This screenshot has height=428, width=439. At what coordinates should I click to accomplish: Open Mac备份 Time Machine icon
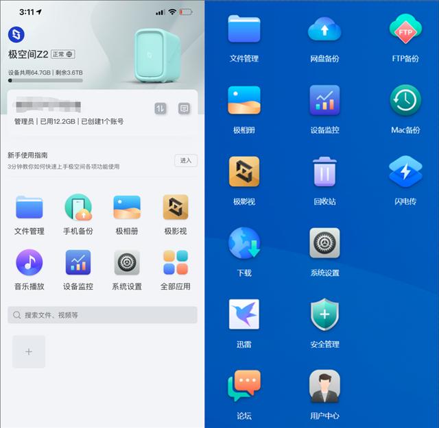point(405,100)
